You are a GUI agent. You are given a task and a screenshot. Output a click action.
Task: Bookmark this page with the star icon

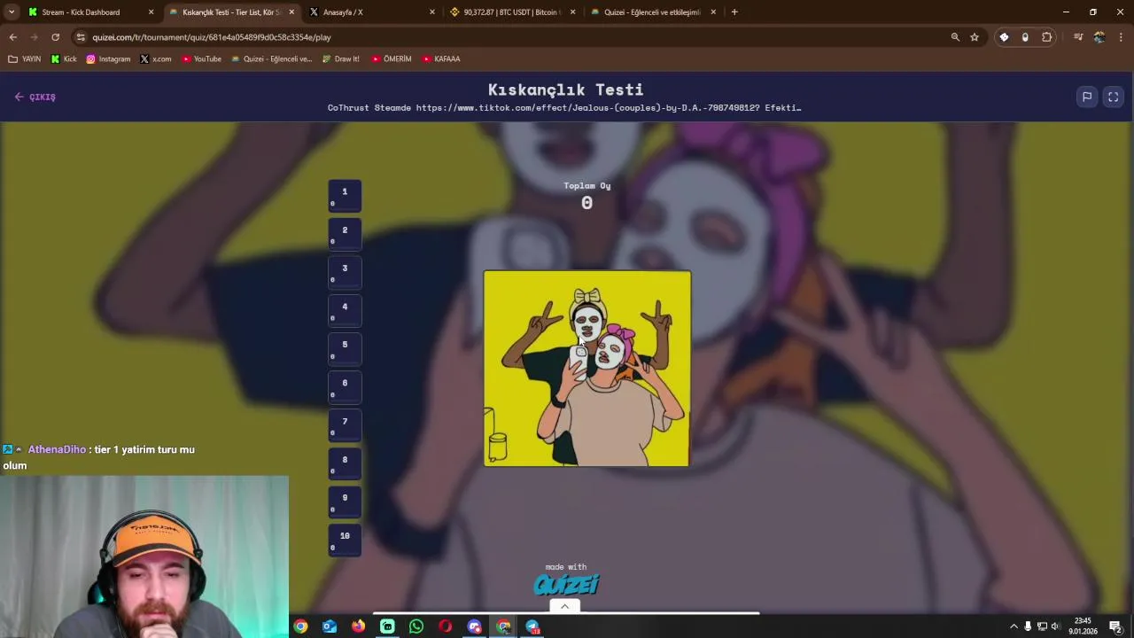(975, 37)
